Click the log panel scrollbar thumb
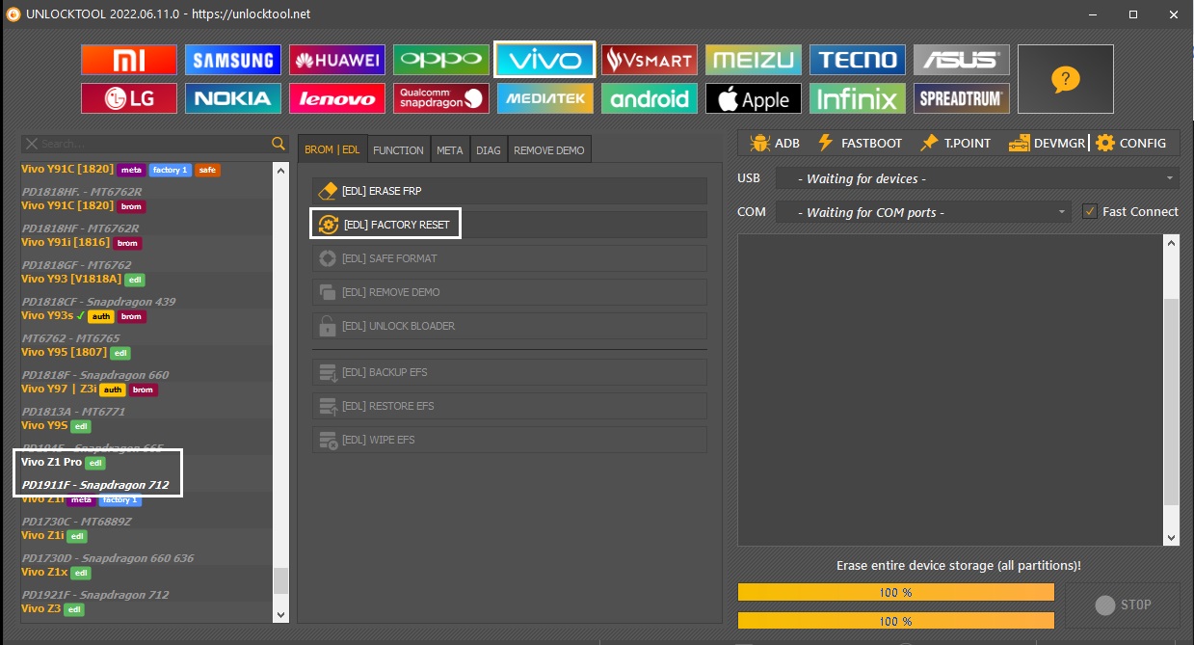The image size is (1194, 645). [1172, 401]
